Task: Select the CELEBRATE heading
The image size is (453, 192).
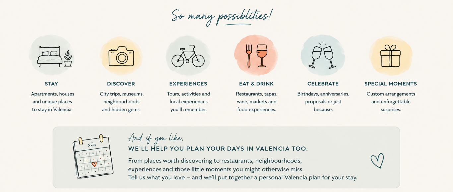Action: click(x=323, y=84)
